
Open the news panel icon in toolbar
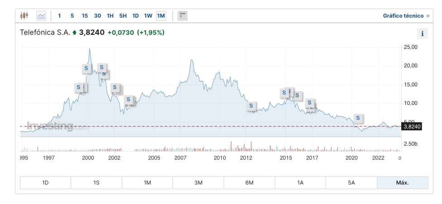tap(183, 16)
